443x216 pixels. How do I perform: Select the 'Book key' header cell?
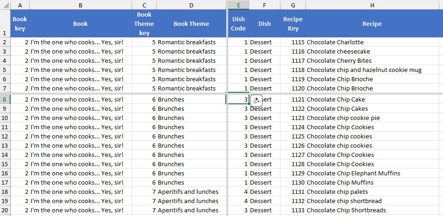tap(20, 24)
